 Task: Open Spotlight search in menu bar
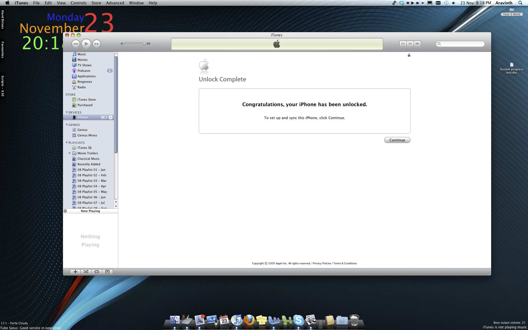coord(520,3)
